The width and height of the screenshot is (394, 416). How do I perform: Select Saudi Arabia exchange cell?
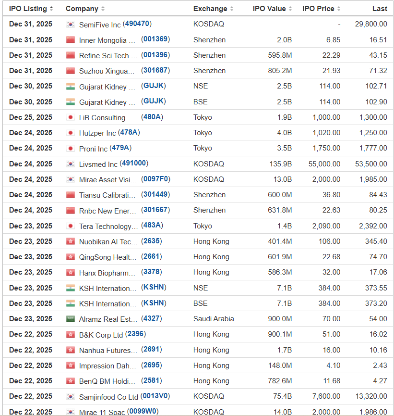214,319
